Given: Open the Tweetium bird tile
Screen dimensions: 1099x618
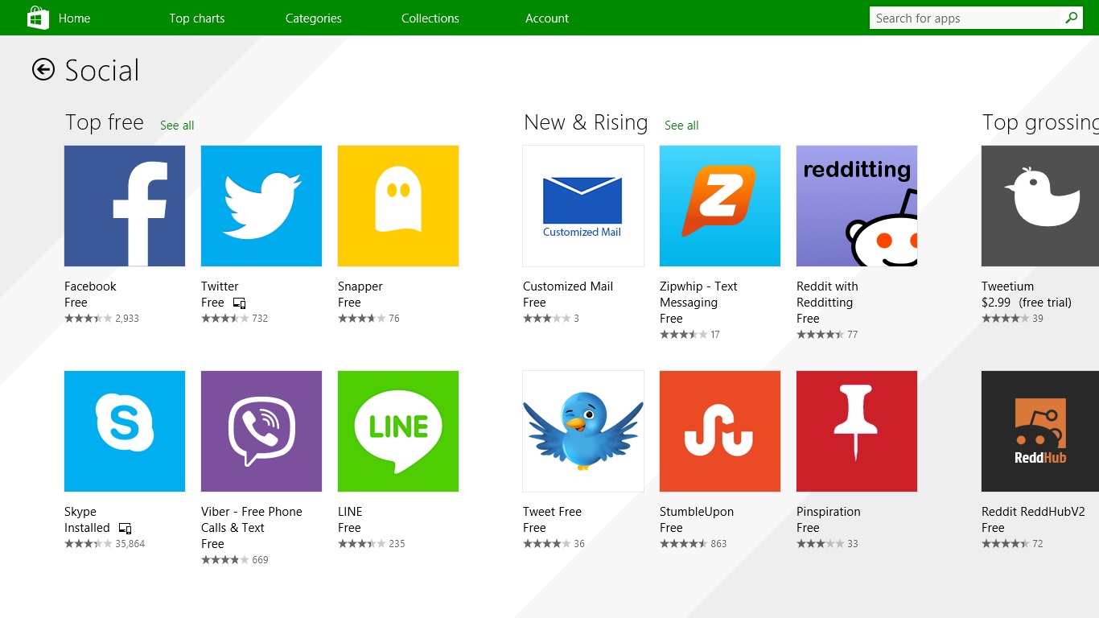Looking at the screenshot, I should pos(1040,206).
